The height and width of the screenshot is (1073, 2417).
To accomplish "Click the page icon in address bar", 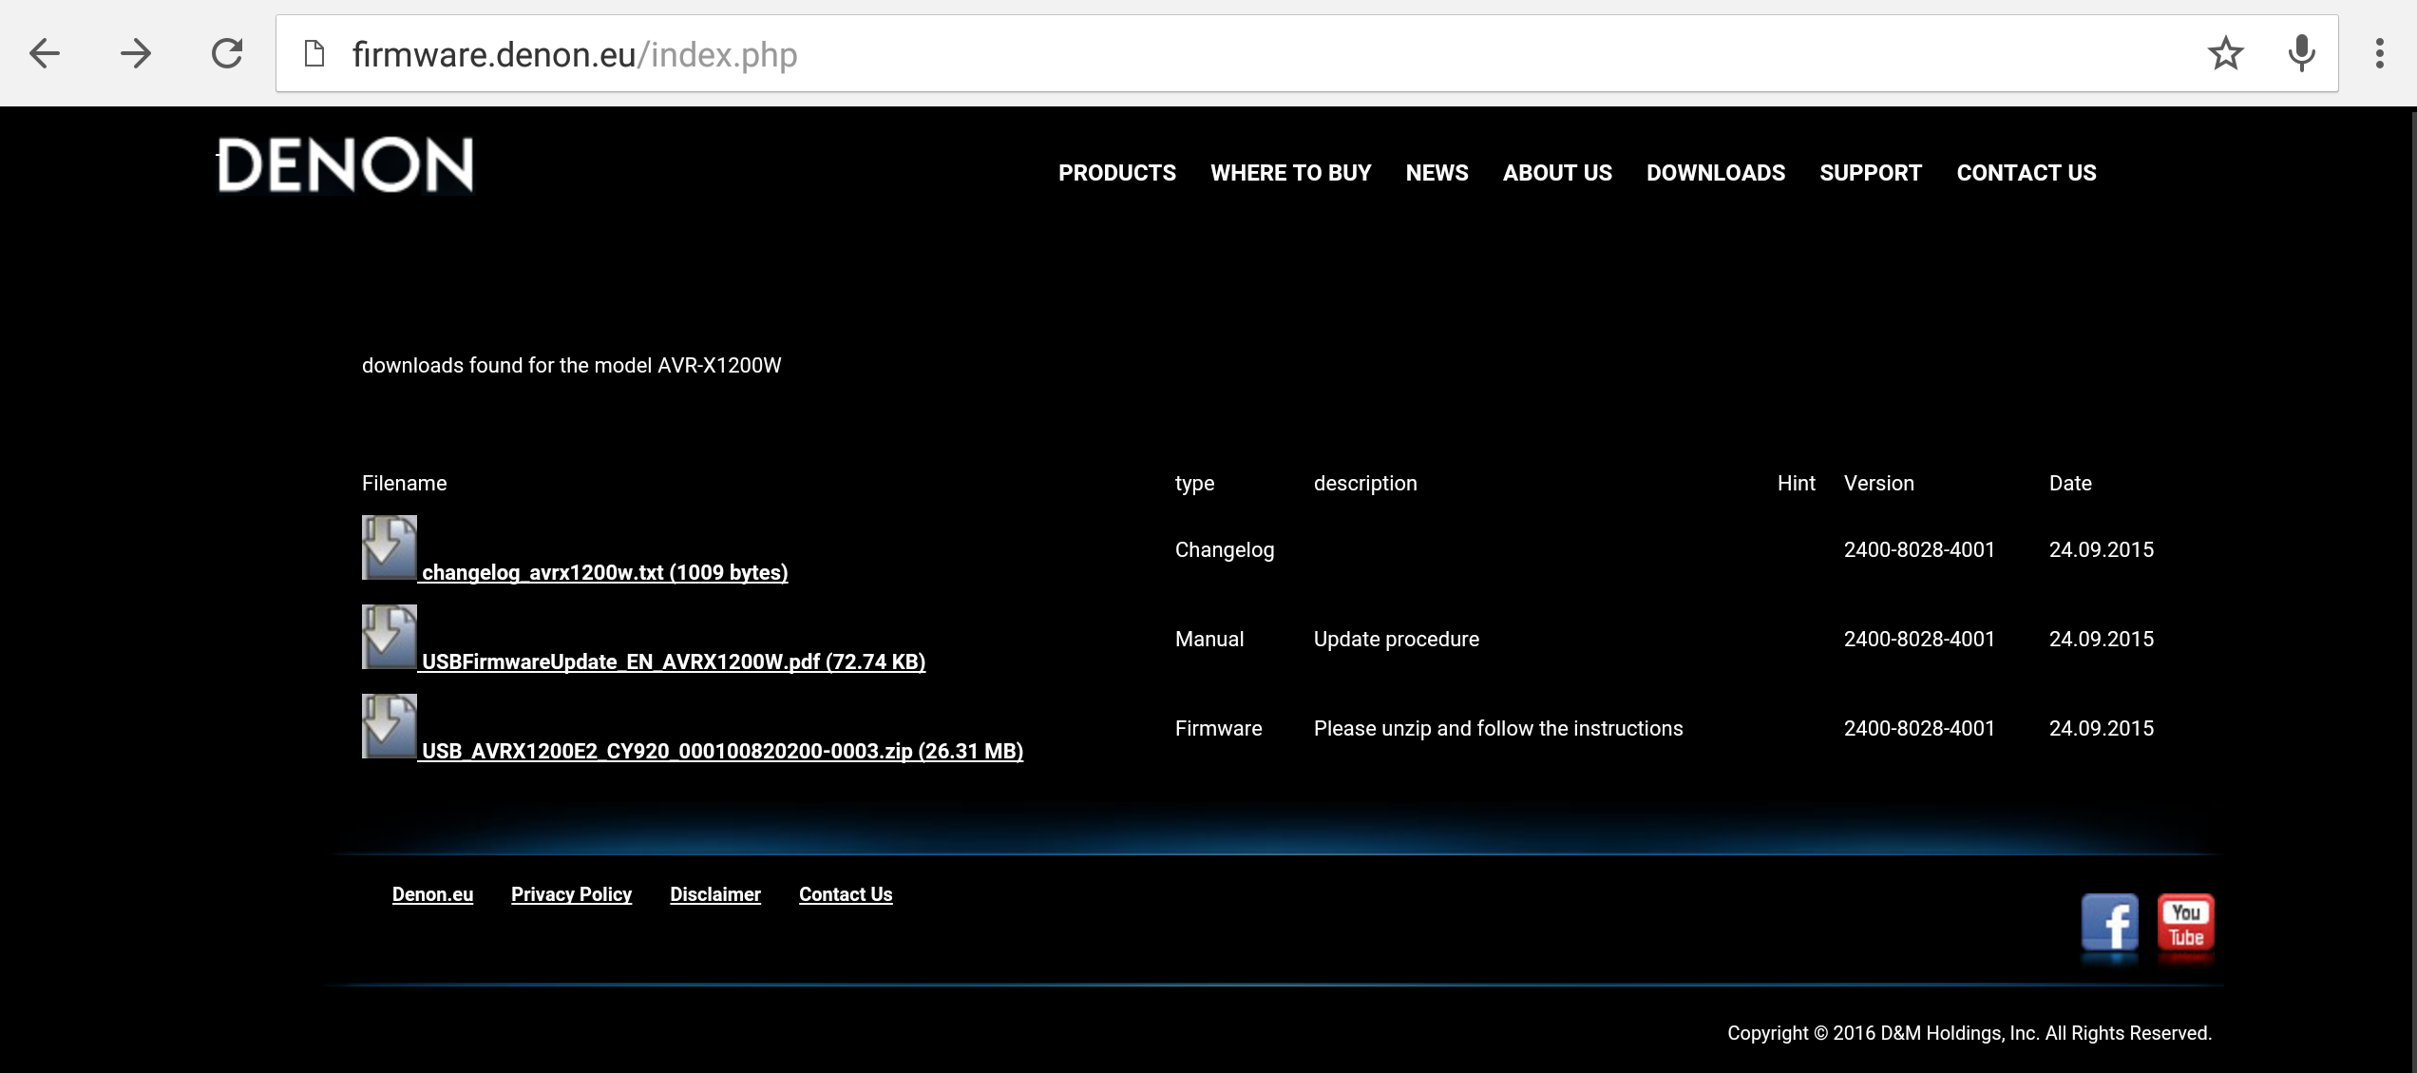I will 314,53.
